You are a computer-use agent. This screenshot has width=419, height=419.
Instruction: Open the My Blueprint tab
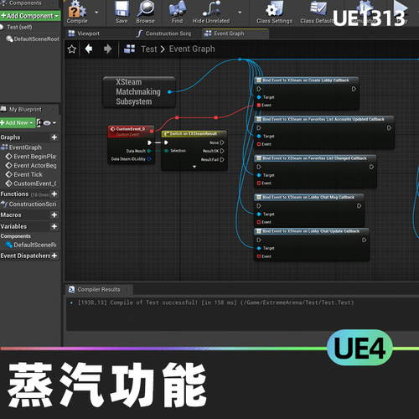[x=25, y=109]
